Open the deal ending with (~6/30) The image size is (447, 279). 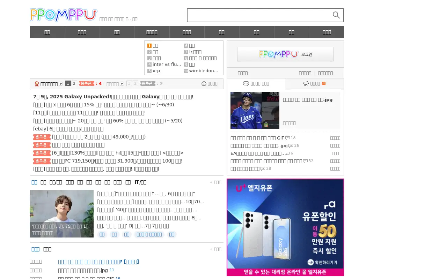coord(104,105)
